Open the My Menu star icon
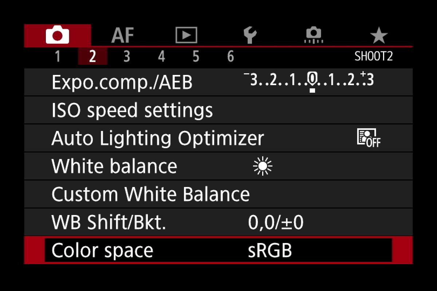Image resolution: width=437 pixels, height=291 pixels. coord(379,35)
